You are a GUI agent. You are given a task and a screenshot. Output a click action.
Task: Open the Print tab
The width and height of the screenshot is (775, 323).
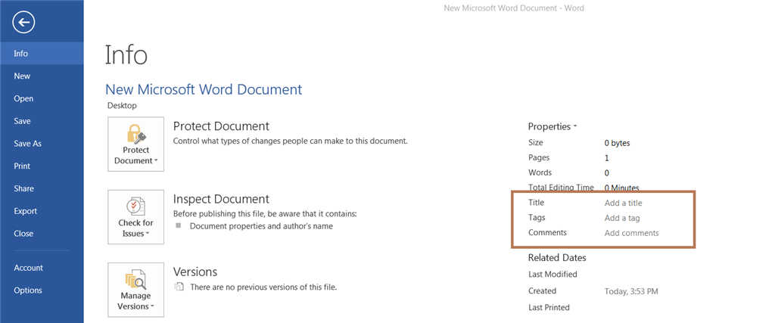42,166
